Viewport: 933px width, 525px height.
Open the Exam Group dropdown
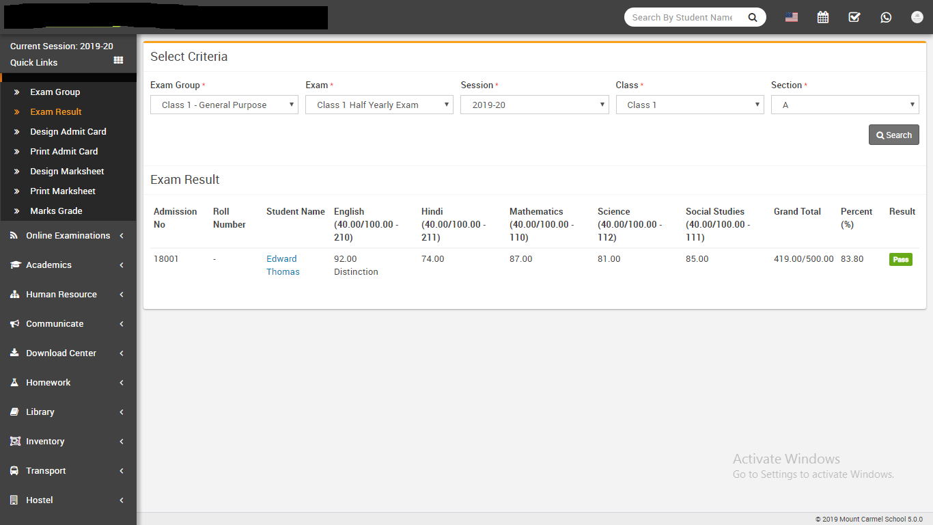(224, 105)
